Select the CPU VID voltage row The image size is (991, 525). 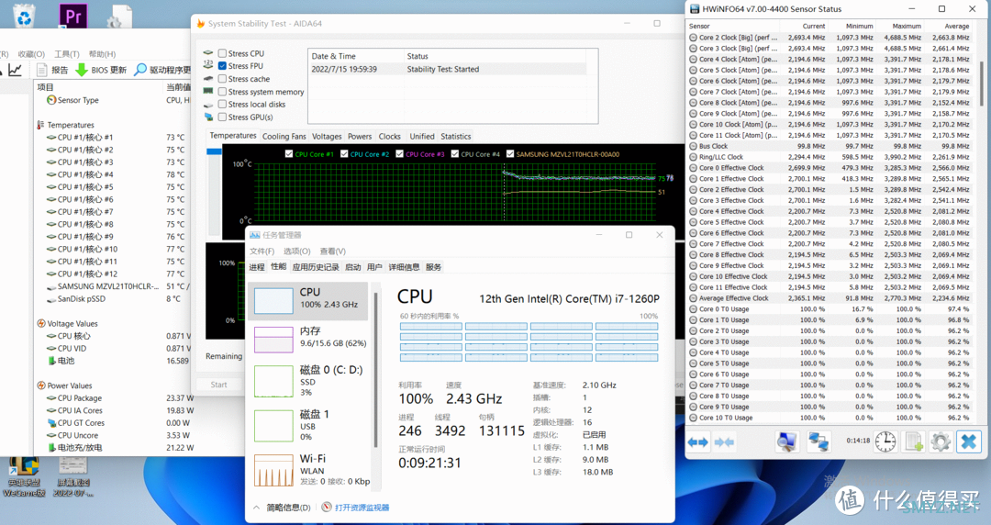click(x=114, y=348)
